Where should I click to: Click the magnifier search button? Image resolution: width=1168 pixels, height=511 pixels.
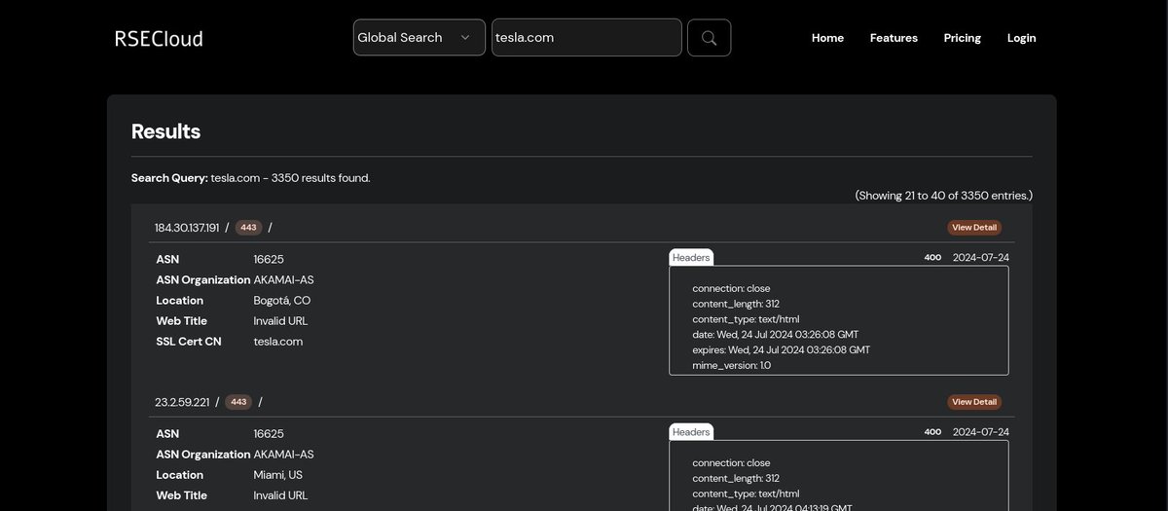click(709, 38)
